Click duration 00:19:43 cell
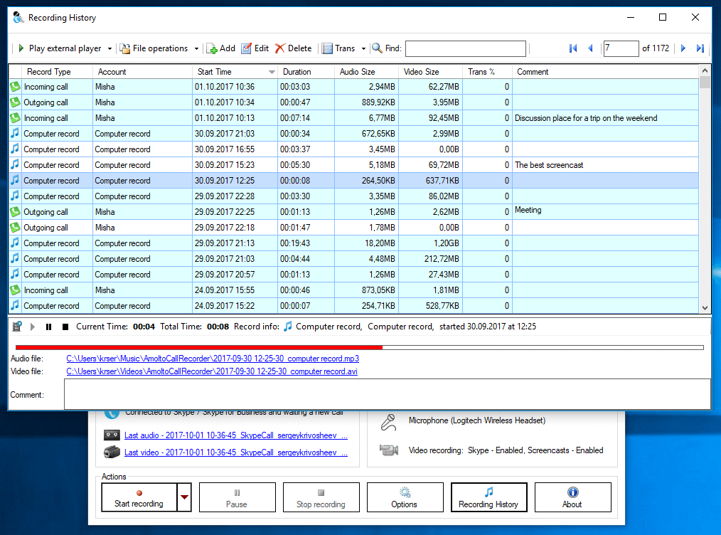The height and width of the screenshot is (535, 721). (306, 243)
